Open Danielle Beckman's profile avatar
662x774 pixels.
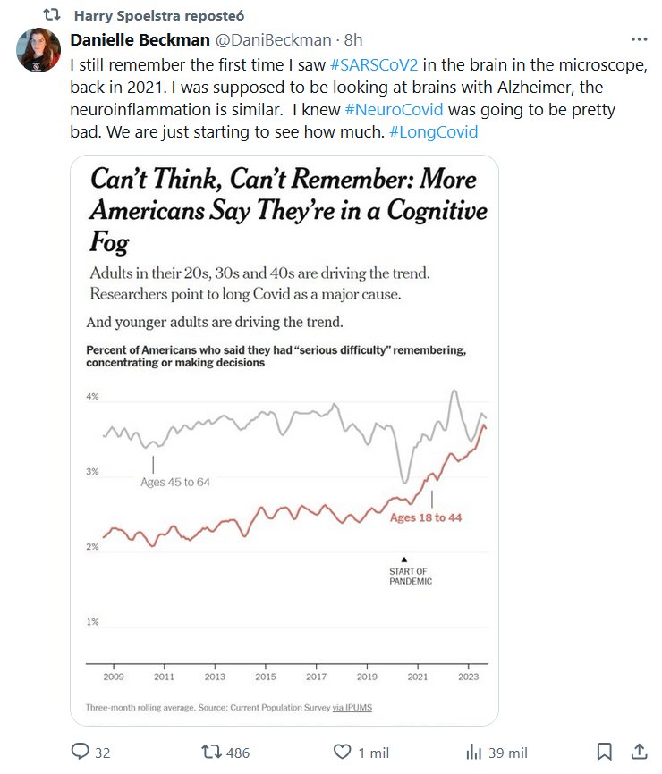pyautogui.click(x=38, y=51)
